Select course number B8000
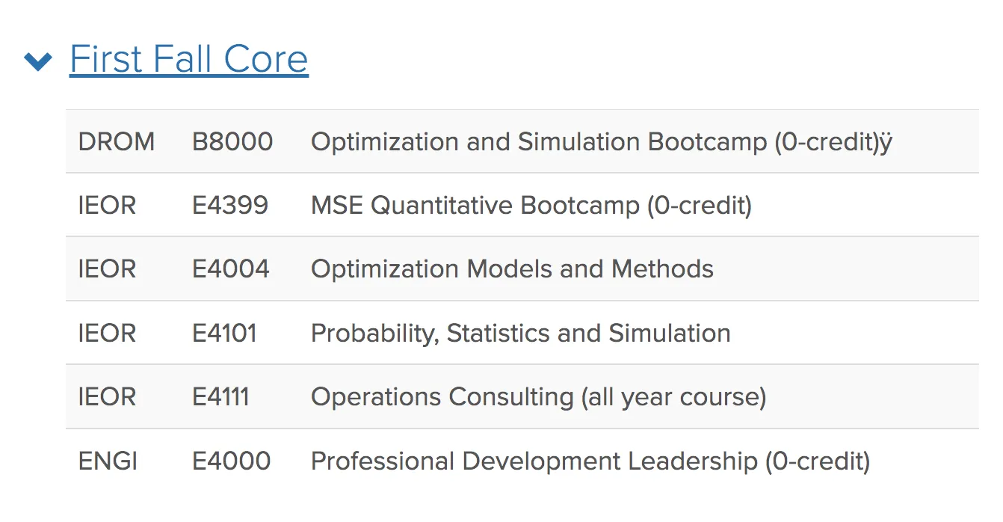 tap(232, 141)
